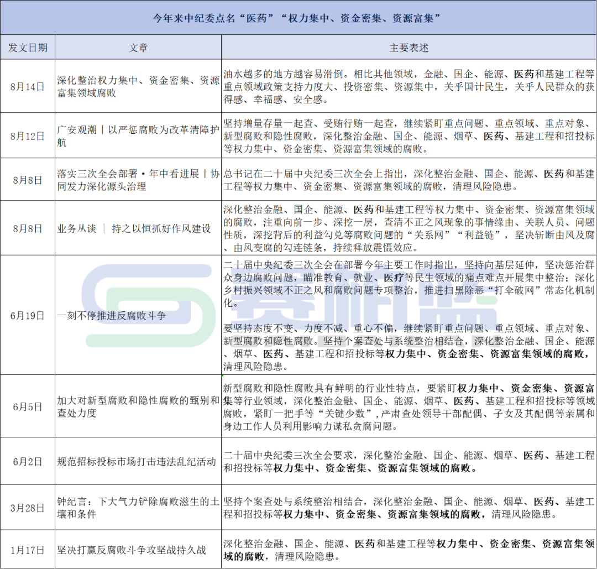The image size is (597, 569).
Task: Click the table title mentioning 今年来中纪委点名
Action: [297, 18]
